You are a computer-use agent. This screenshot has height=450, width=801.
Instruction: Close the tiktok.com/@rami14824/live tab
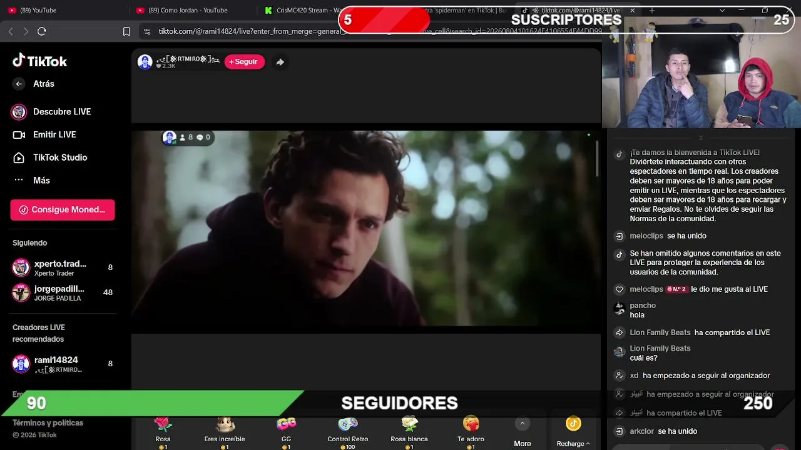(632, 10)
